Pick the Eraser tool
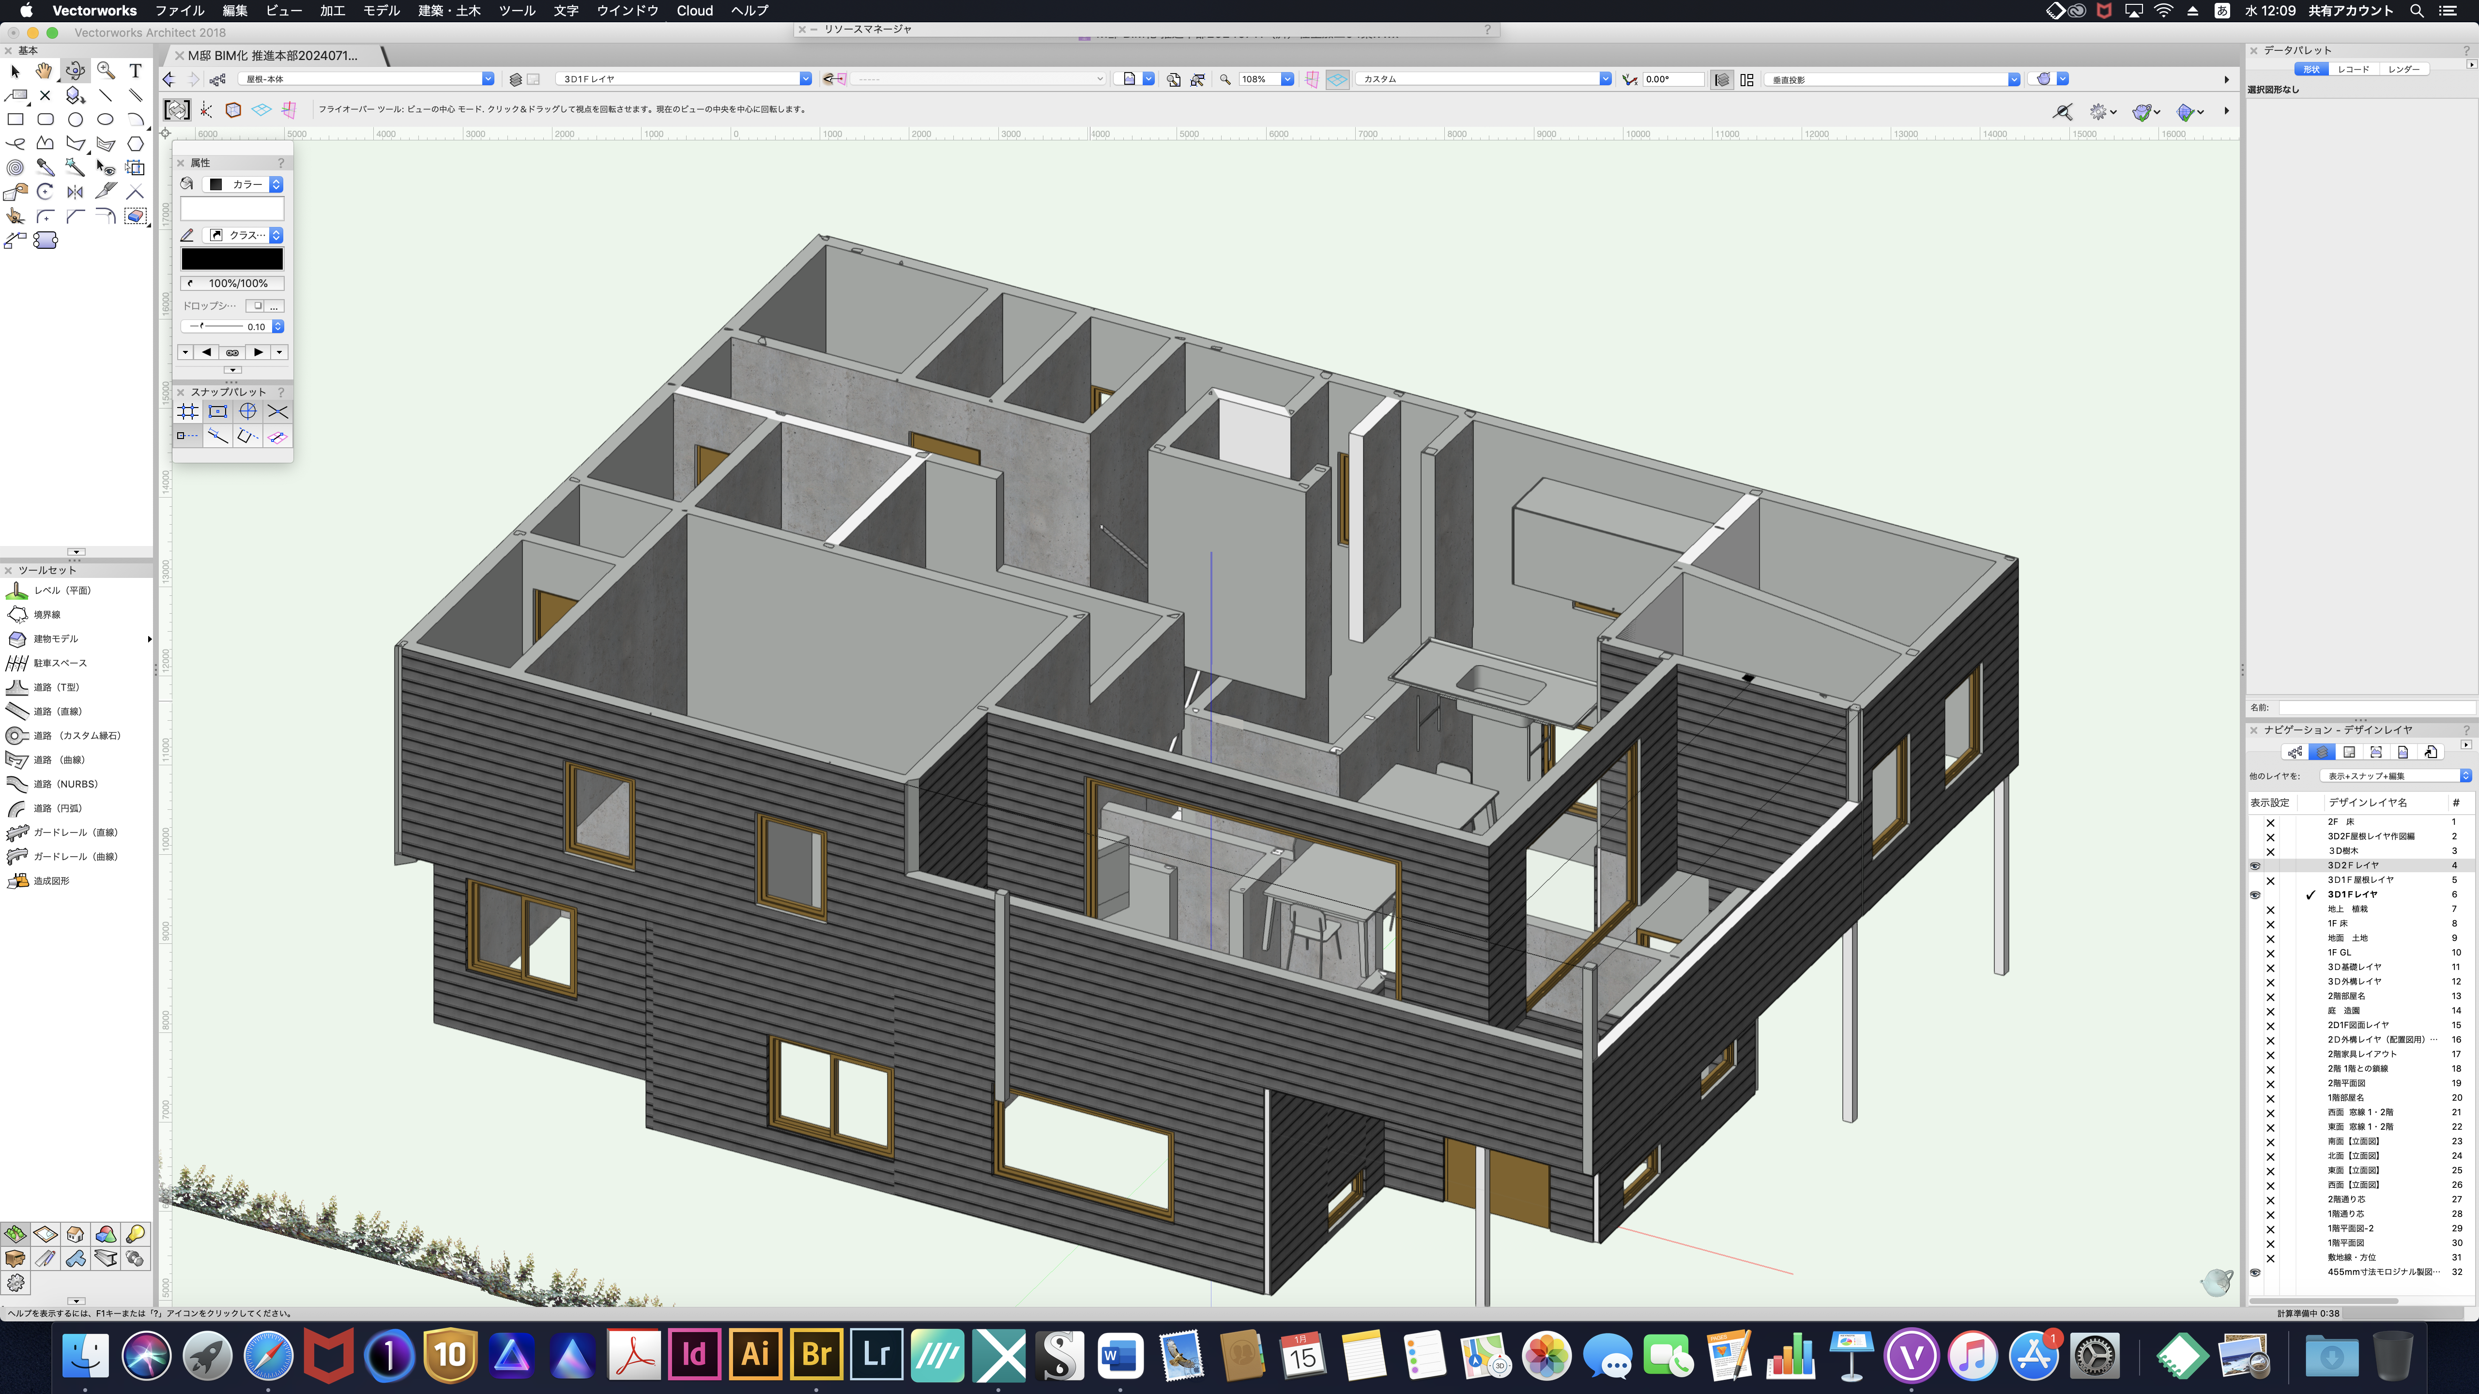 [136, 215]
